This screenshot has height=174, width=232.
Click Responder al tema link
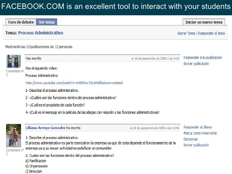click(211, 33)
